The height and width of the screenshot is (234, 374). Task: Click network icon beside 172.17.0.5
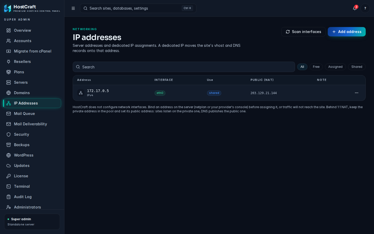coord(81,93)
